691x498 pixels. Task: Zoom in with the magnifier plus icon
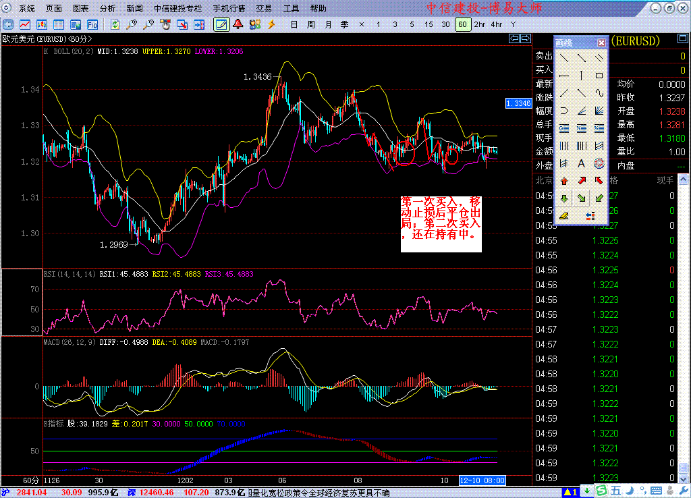(132, 25)
